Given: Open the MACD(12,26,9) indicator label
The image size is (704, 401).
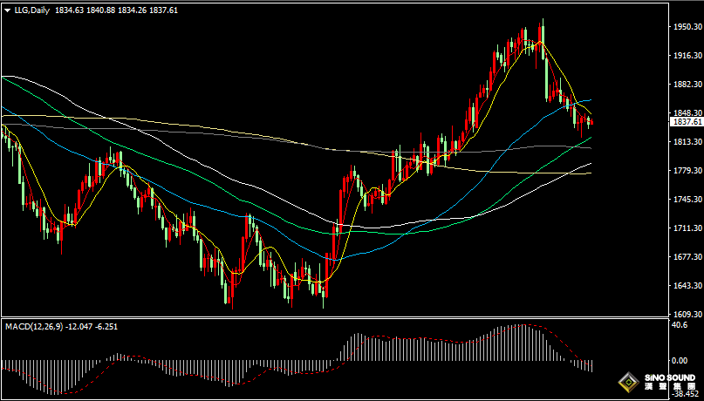Looking at the screenshot, I should 34,327.
